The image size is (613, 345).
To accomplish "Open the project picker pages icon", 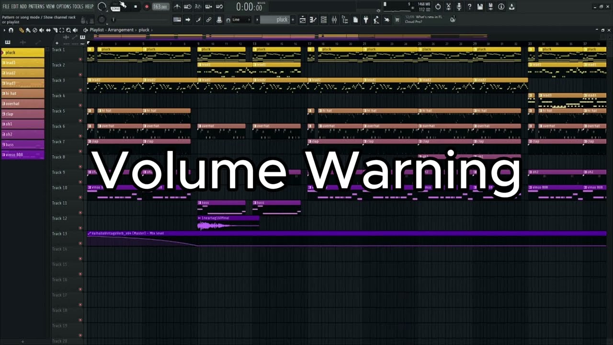I will pyautogui.click(x=355, y=20).
